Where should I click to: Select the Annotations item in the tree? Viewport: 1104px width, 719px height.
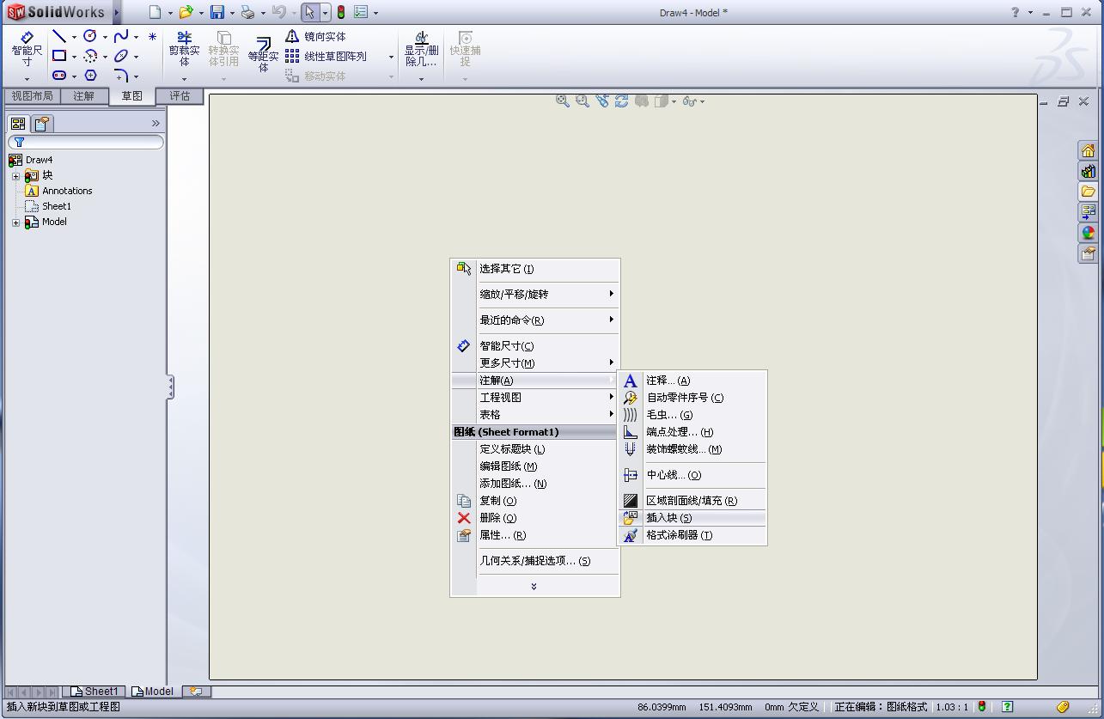tap(67, 191)
